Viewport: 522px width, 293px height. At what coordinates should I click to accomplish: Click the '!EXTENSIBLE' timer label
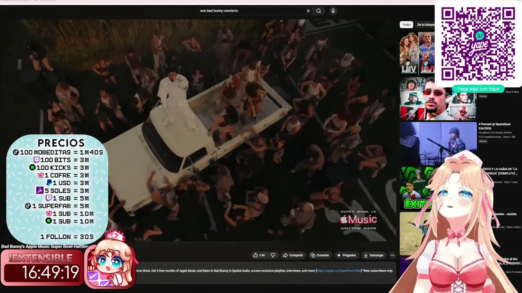(x=41, y=258)
